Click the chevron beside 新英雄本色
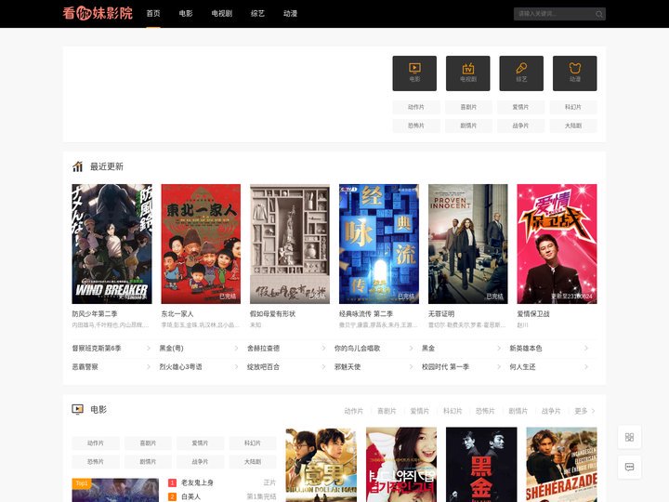Image resolution: width=669 pixels, height=502 pixels. [x=586, y=349]
